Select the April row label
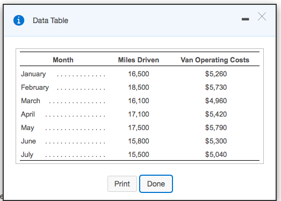The width and height of the screenshot is (281, 201). pyautogui.click(x=28, y=114)
